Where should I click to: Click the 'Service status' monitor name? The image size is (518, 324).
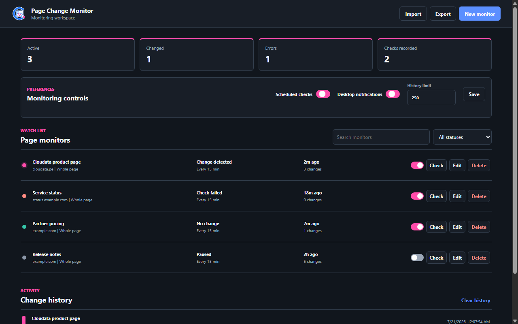[x=47, y=193]
